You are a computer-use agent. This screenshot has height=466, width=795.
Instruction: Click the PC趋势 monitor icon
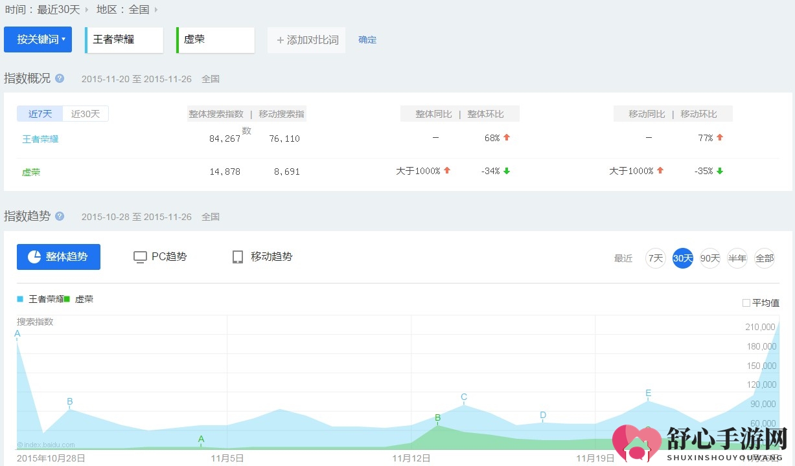click(x=140, y=257)
